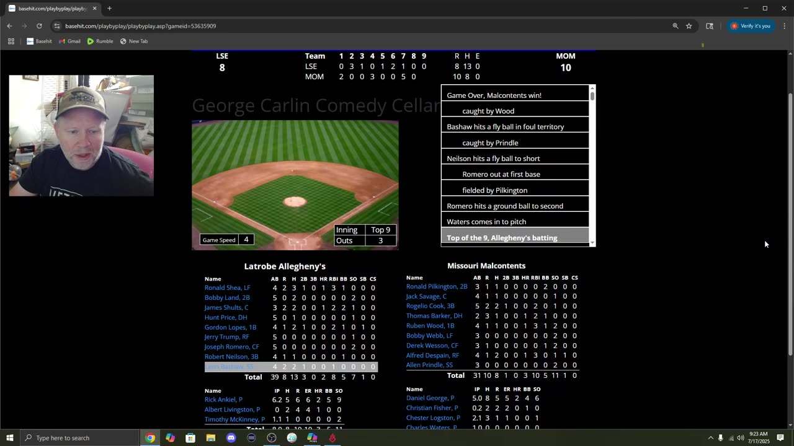Open Ruben Wood, 1B player link
This screenshot has height=446, width=794.
(x=430, y=326)
